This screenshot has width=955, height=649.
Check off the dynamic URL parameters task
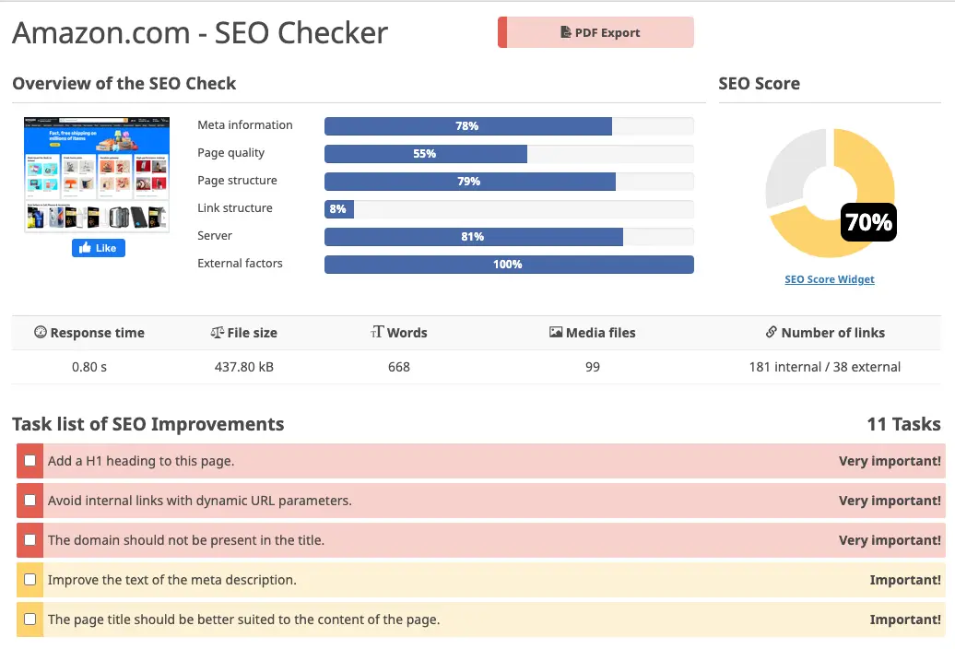(x=28, y=501)
